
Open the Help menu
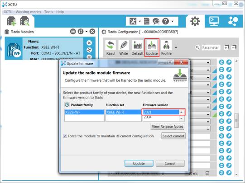60,12
